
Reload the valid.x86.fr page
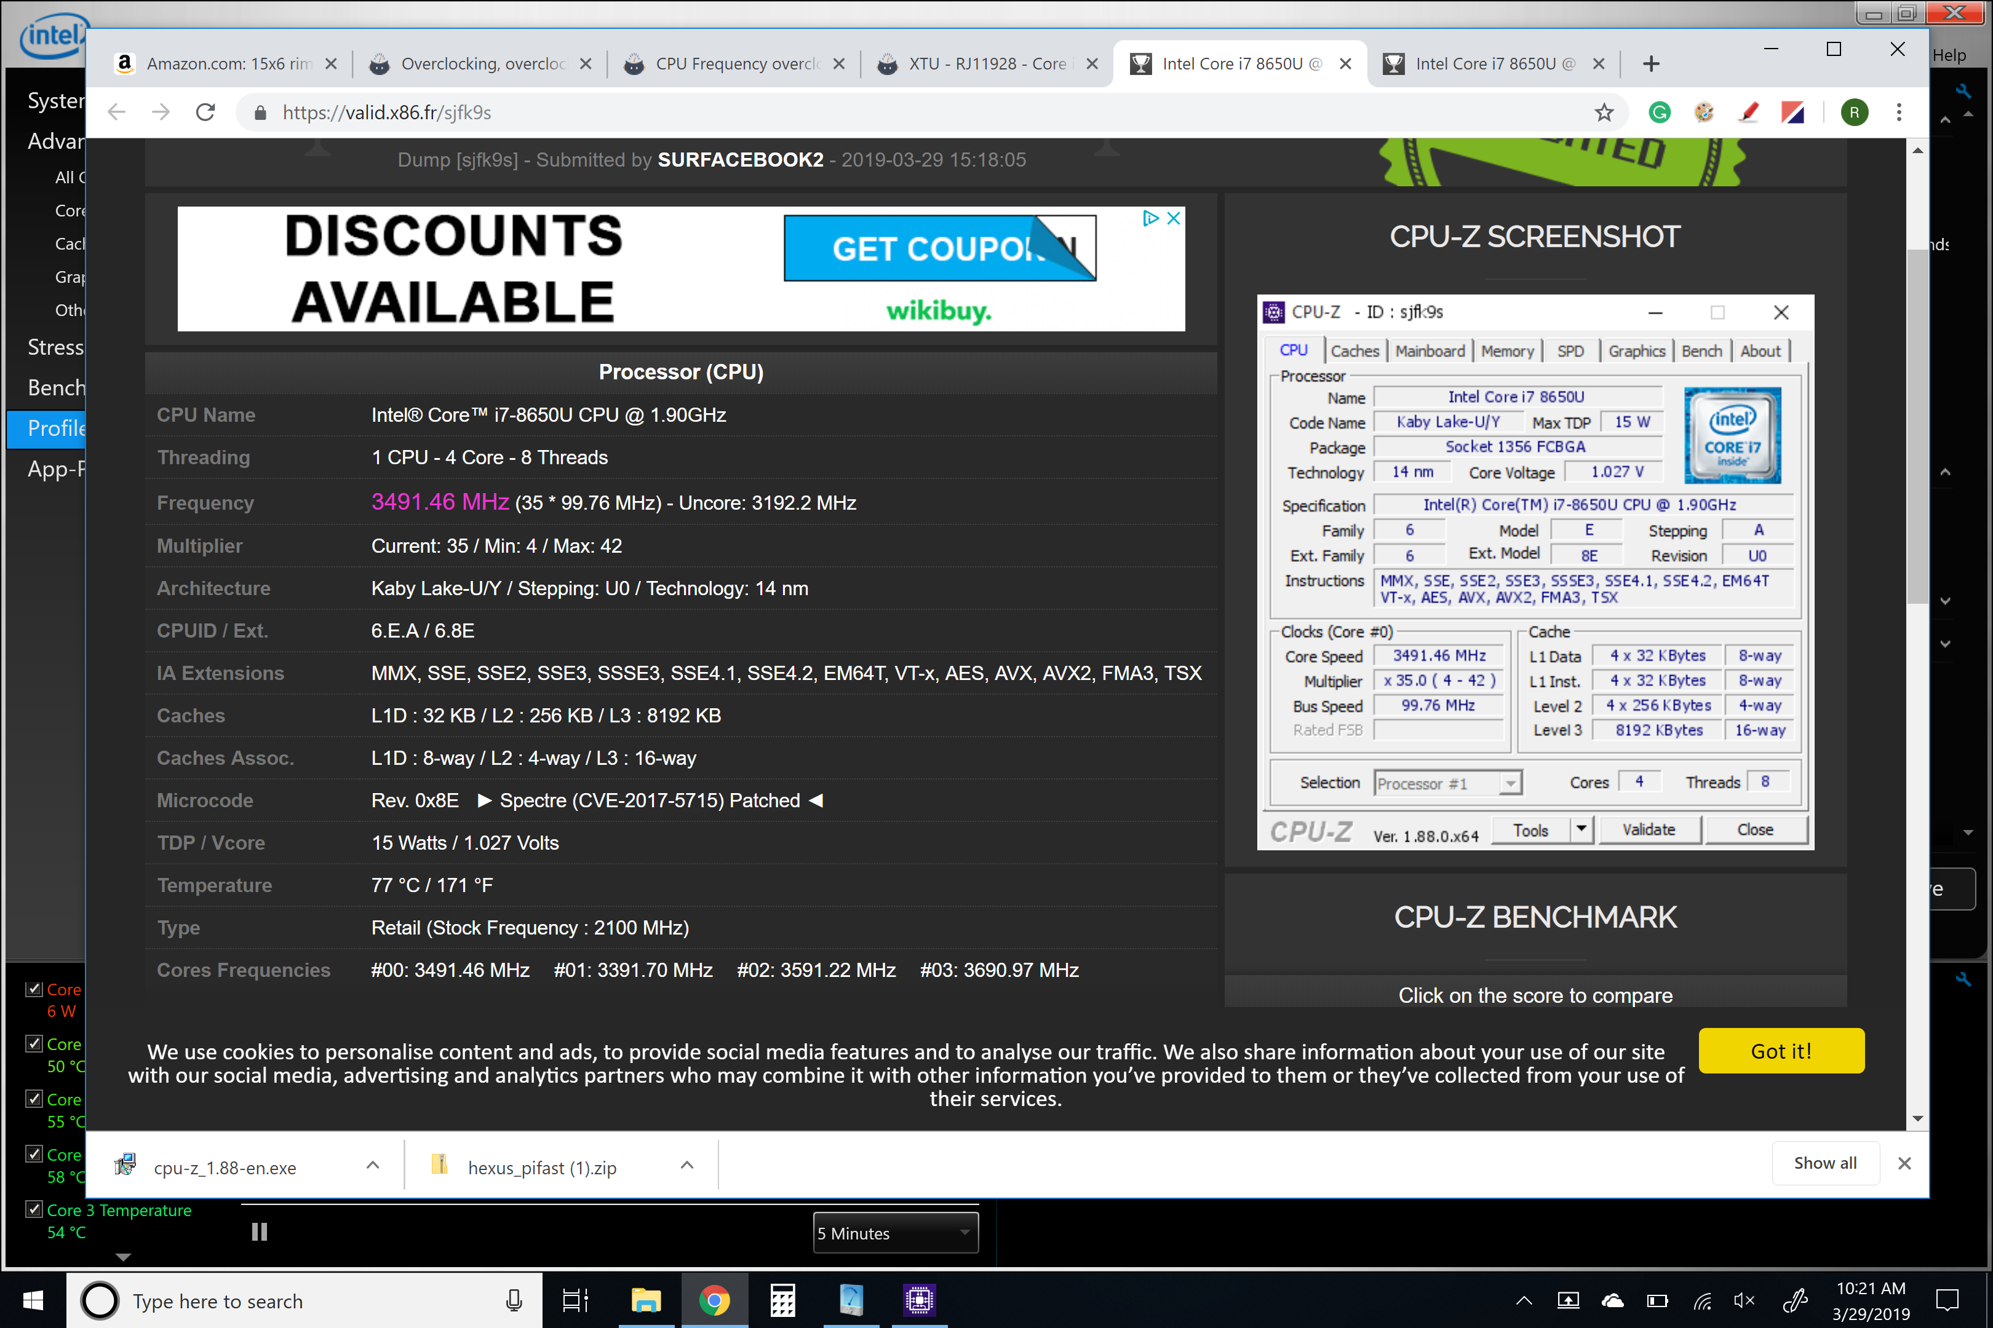205,112
